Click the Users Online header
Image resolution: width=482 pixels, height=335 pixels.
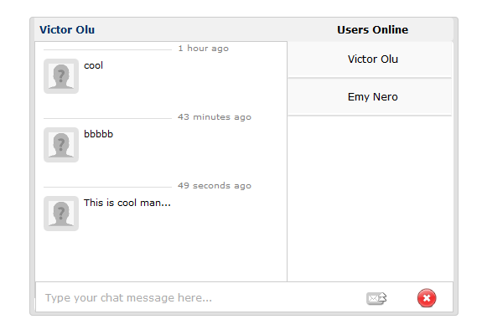coord(372,30)
